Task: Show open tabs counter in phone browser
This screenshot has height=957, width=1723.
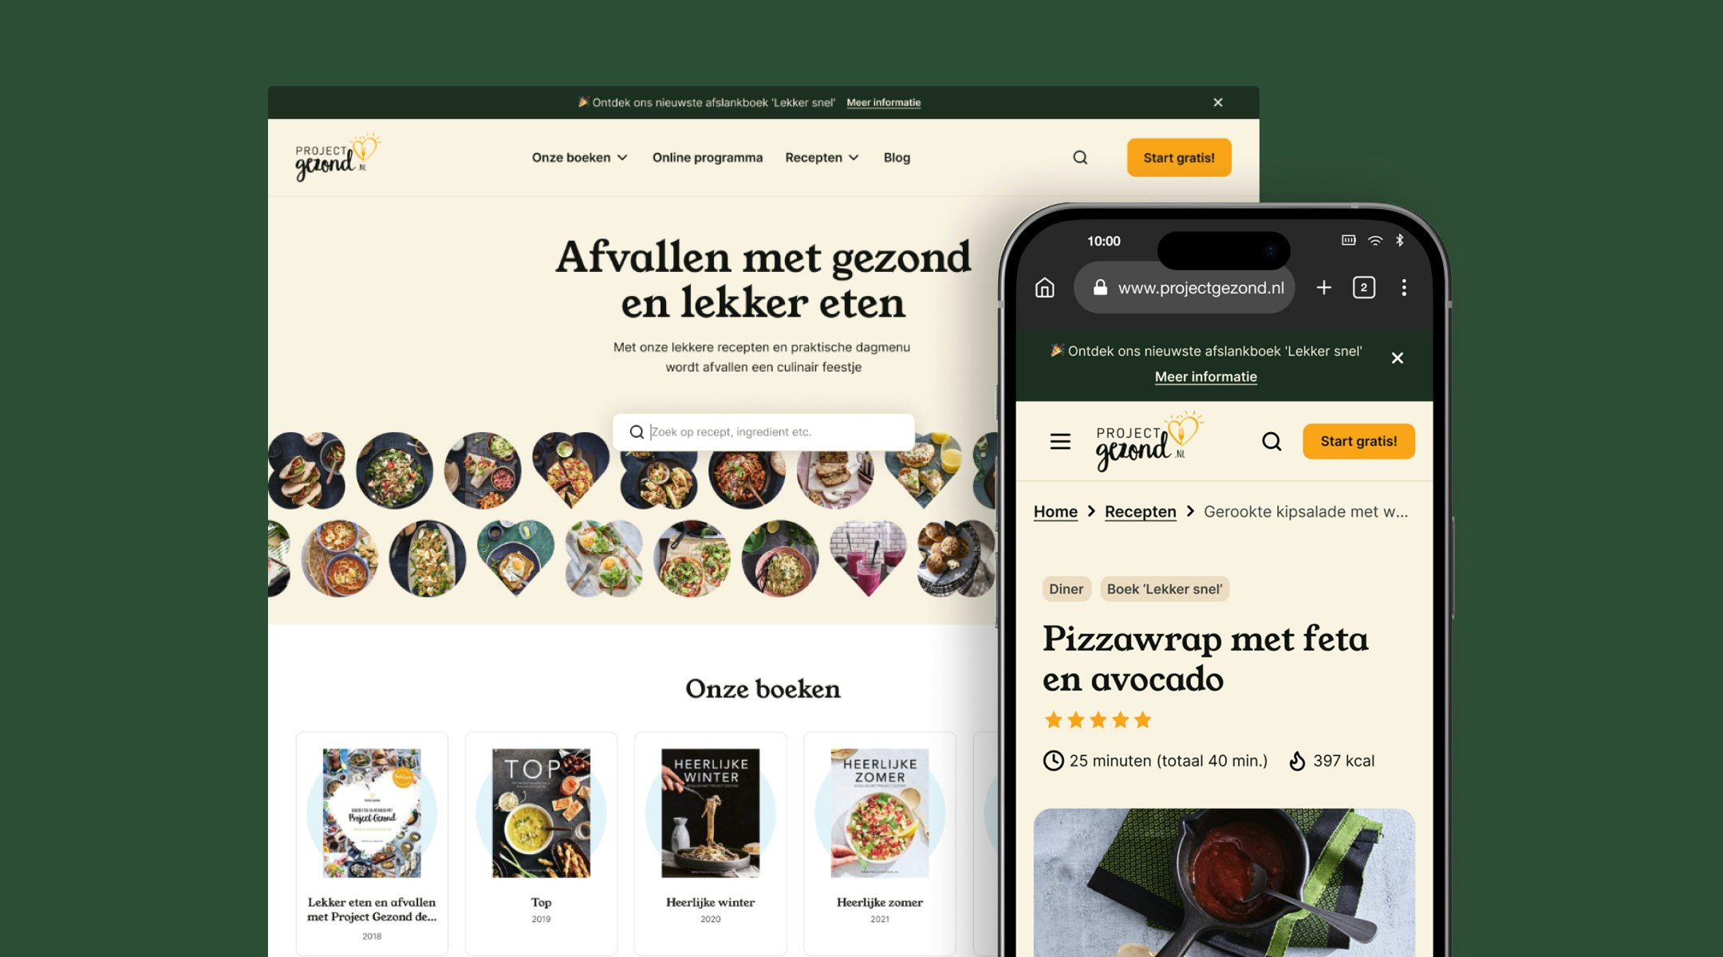Action: (1364, 288)
